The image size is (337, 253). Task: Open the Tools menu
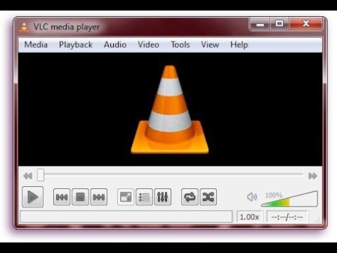(x=180, y=45)
